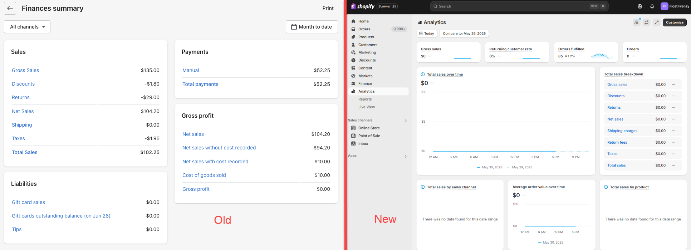The image size is (691, 250).
Task: Click the FF store avatar
Action: (664, 6)
